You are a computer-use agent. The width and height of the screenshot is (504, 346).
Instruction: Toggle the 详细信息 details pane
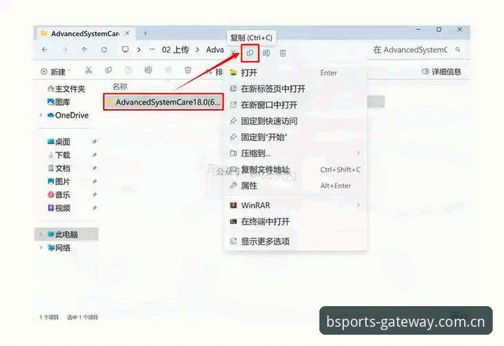pos(442,72)
